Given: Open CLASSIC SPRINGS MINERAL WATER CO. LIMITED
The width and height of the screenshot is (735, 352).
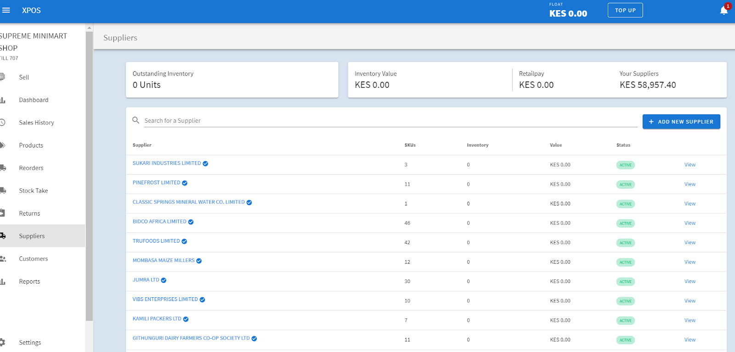Looking at the screenshot, I should click(x=189, y=202).
